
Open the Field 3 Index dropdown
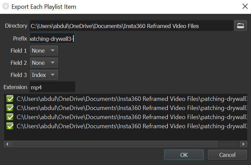[44, 75]
